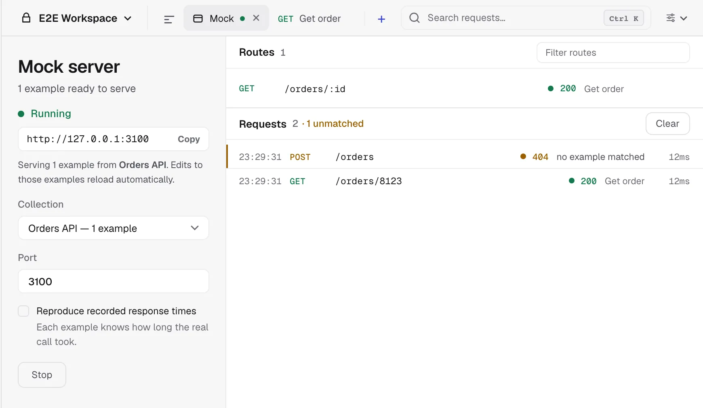This screenshot has width=703, height=408.
Task: Enable Reproduce recorded response times
Action: [x=23, y=311]
